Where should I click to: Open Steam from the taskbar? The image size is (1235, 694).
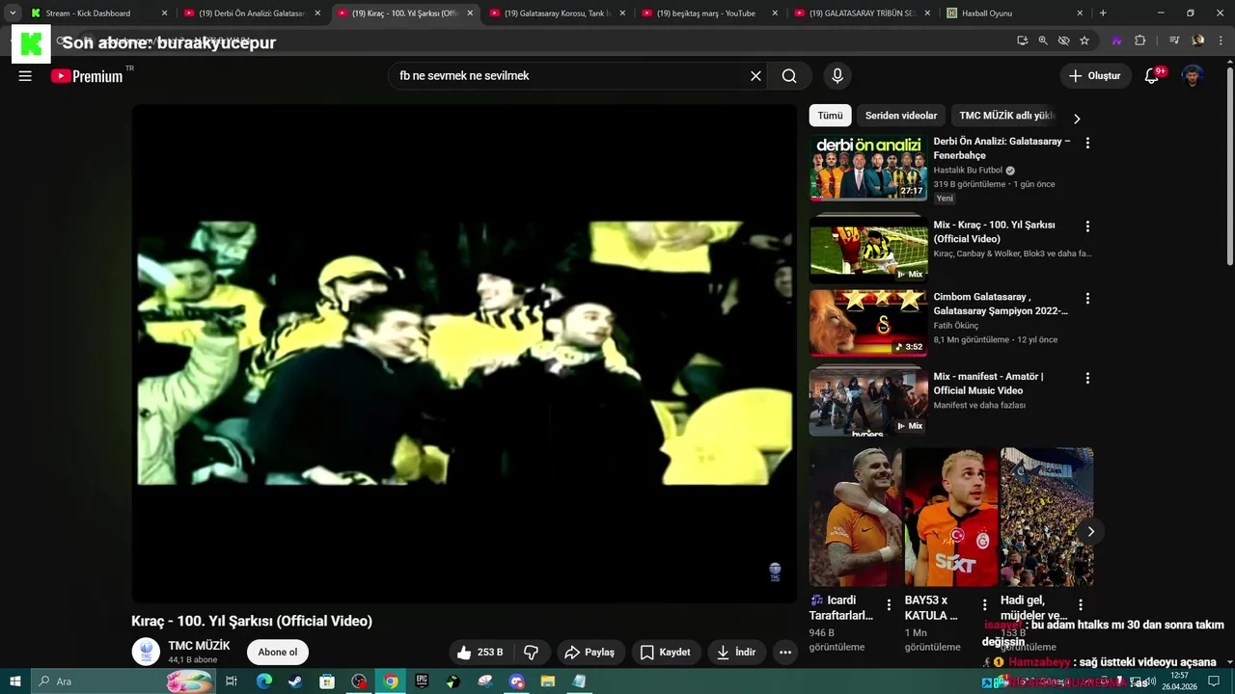(x=295, y=681)
